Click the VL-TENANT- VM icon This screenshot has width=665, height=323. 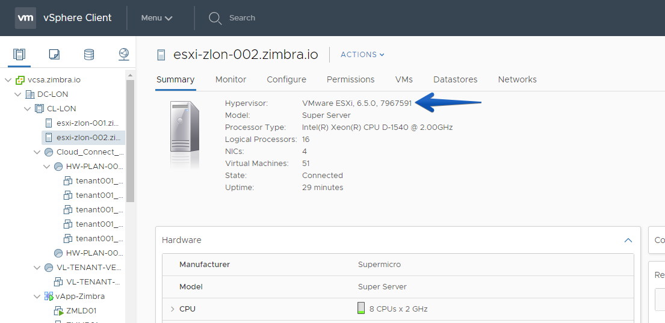[x=58, y=282]
